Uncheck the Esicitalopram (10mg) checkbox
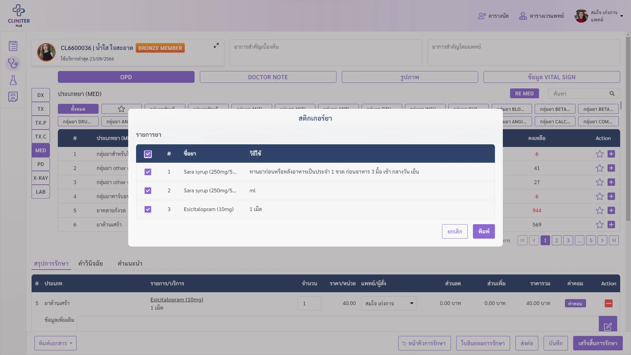Viewport: 631px width, 355px height. (x=148, y=209)
